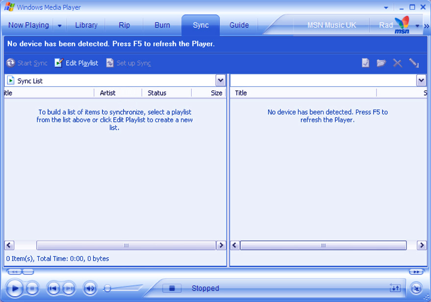This screenshot has height=302, width=431.
Task: Click the rewind button above play controls
Action: pos(15,272)
